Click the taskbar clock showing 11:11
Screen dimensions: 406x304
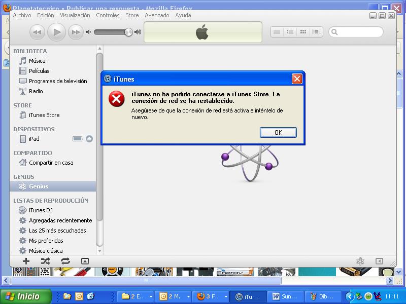(x=392, y=296)
